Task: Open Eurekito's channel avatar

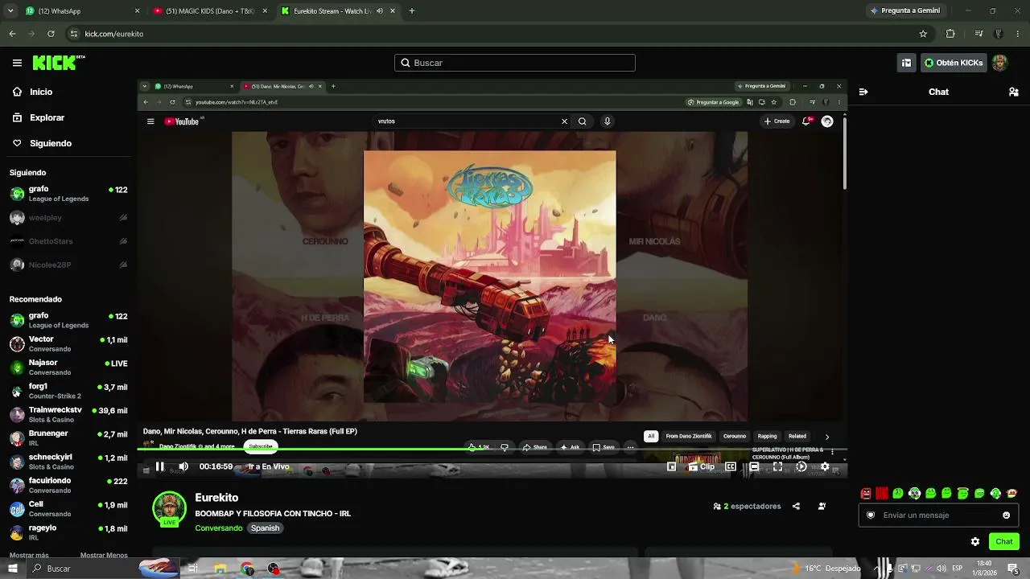Action: point(169,508)
